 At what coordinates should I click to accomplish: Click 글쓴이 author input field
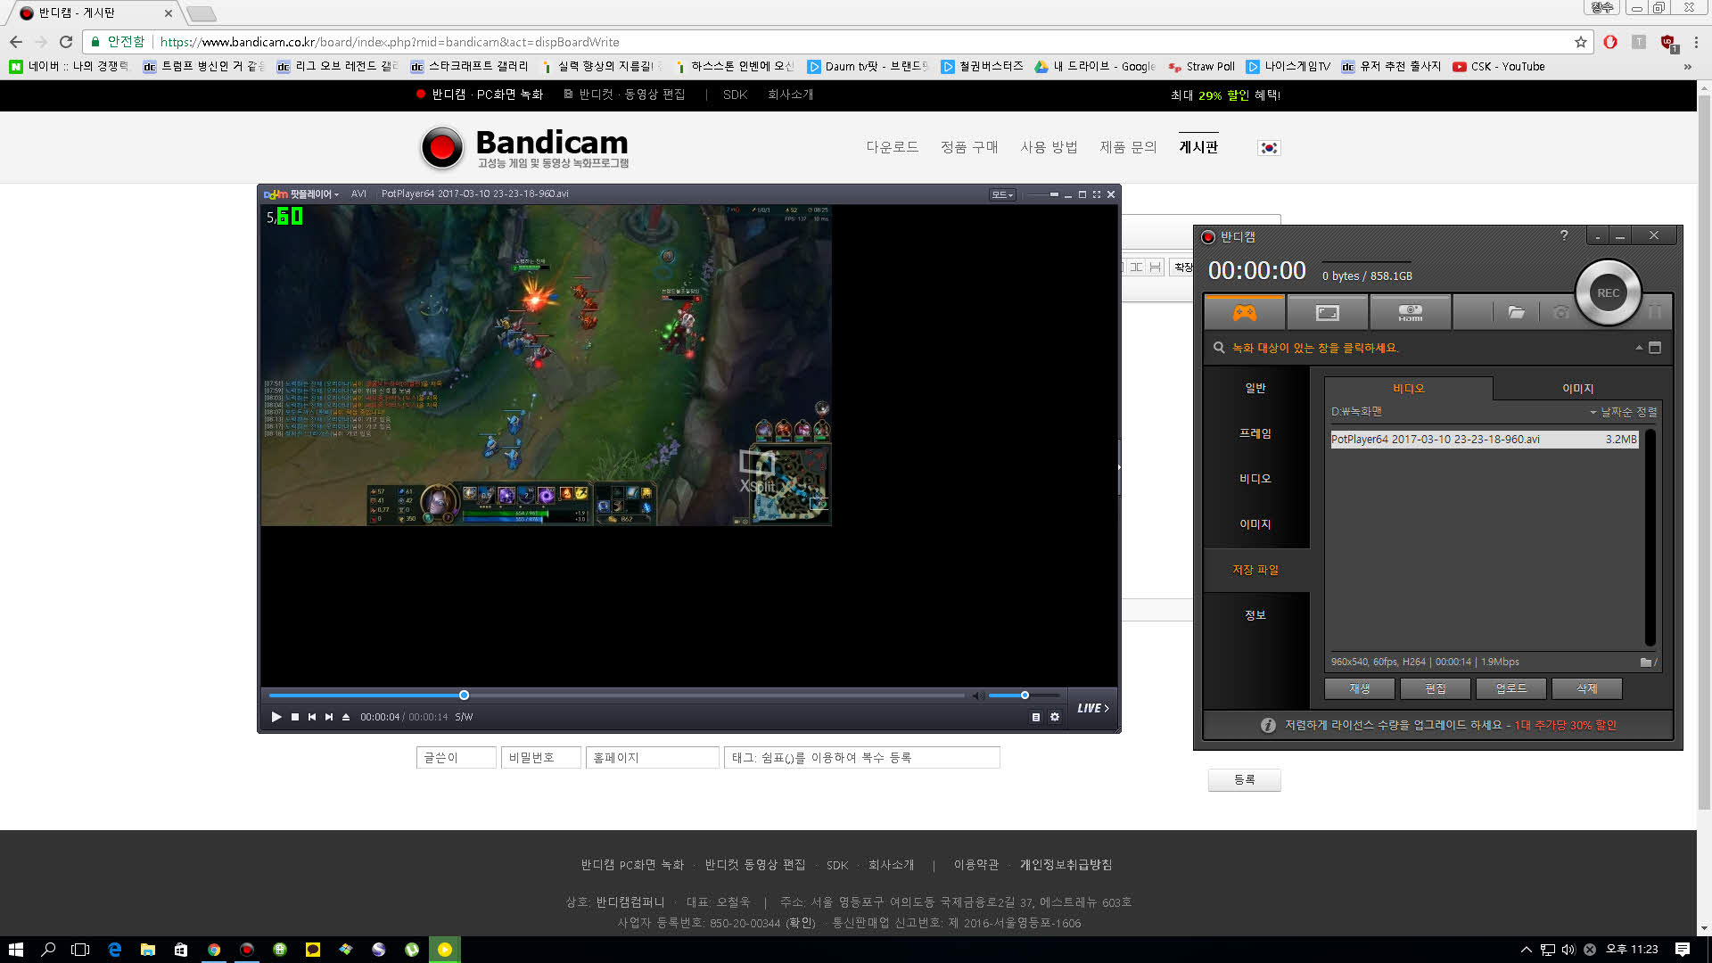[x=457, y=757]
